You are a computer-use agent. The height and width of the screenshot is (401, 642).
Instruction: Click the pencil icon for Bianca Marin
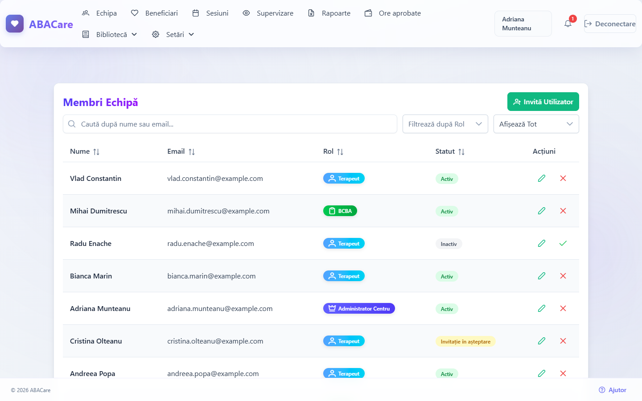pos(542,276)
